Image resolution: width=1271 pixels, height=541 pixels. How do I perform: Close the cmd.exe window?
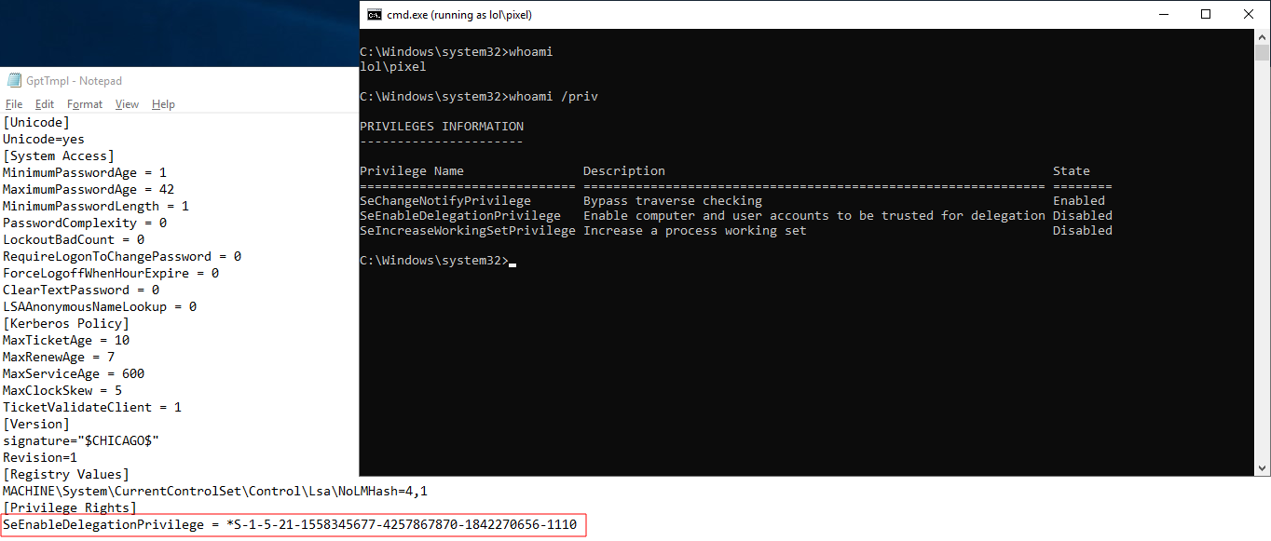(x=1249, y=15)
